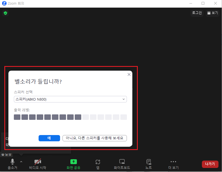
Task: Click the Start Video camera icon
Action: [38, 162]
